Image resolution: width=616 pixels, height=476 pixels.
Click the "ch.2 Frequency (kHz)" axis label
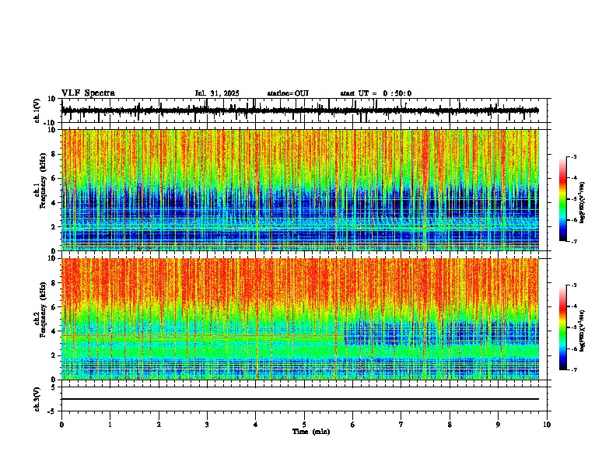40,310
